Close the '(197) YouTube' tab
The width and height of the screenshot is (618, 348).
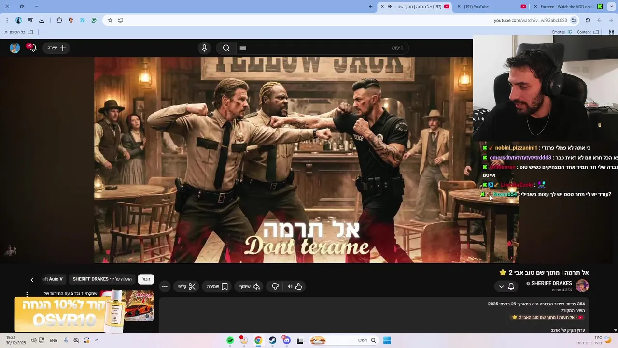coord(459,6)
